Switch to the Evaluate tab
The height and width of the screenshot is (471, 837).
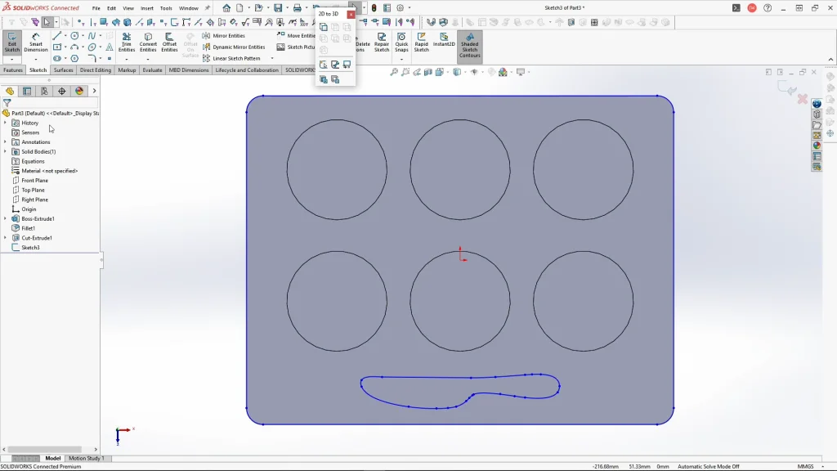coord(152,70)
